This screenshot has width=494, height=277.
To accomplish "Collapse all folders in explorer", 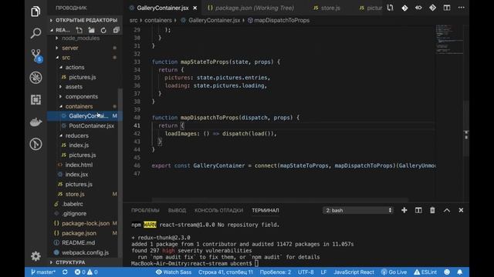I will tap(116, 30).
